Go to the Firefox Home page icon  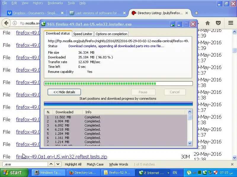(x=208, y=23)
